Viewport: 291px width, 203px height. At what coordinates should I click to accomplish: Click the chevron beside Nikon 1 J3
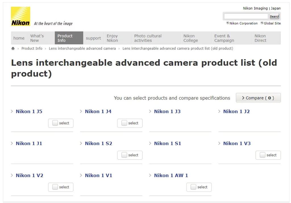pos(150,111)
